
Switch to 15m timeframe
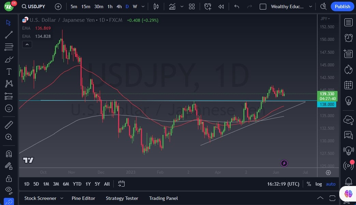click(x=86, y=6)
